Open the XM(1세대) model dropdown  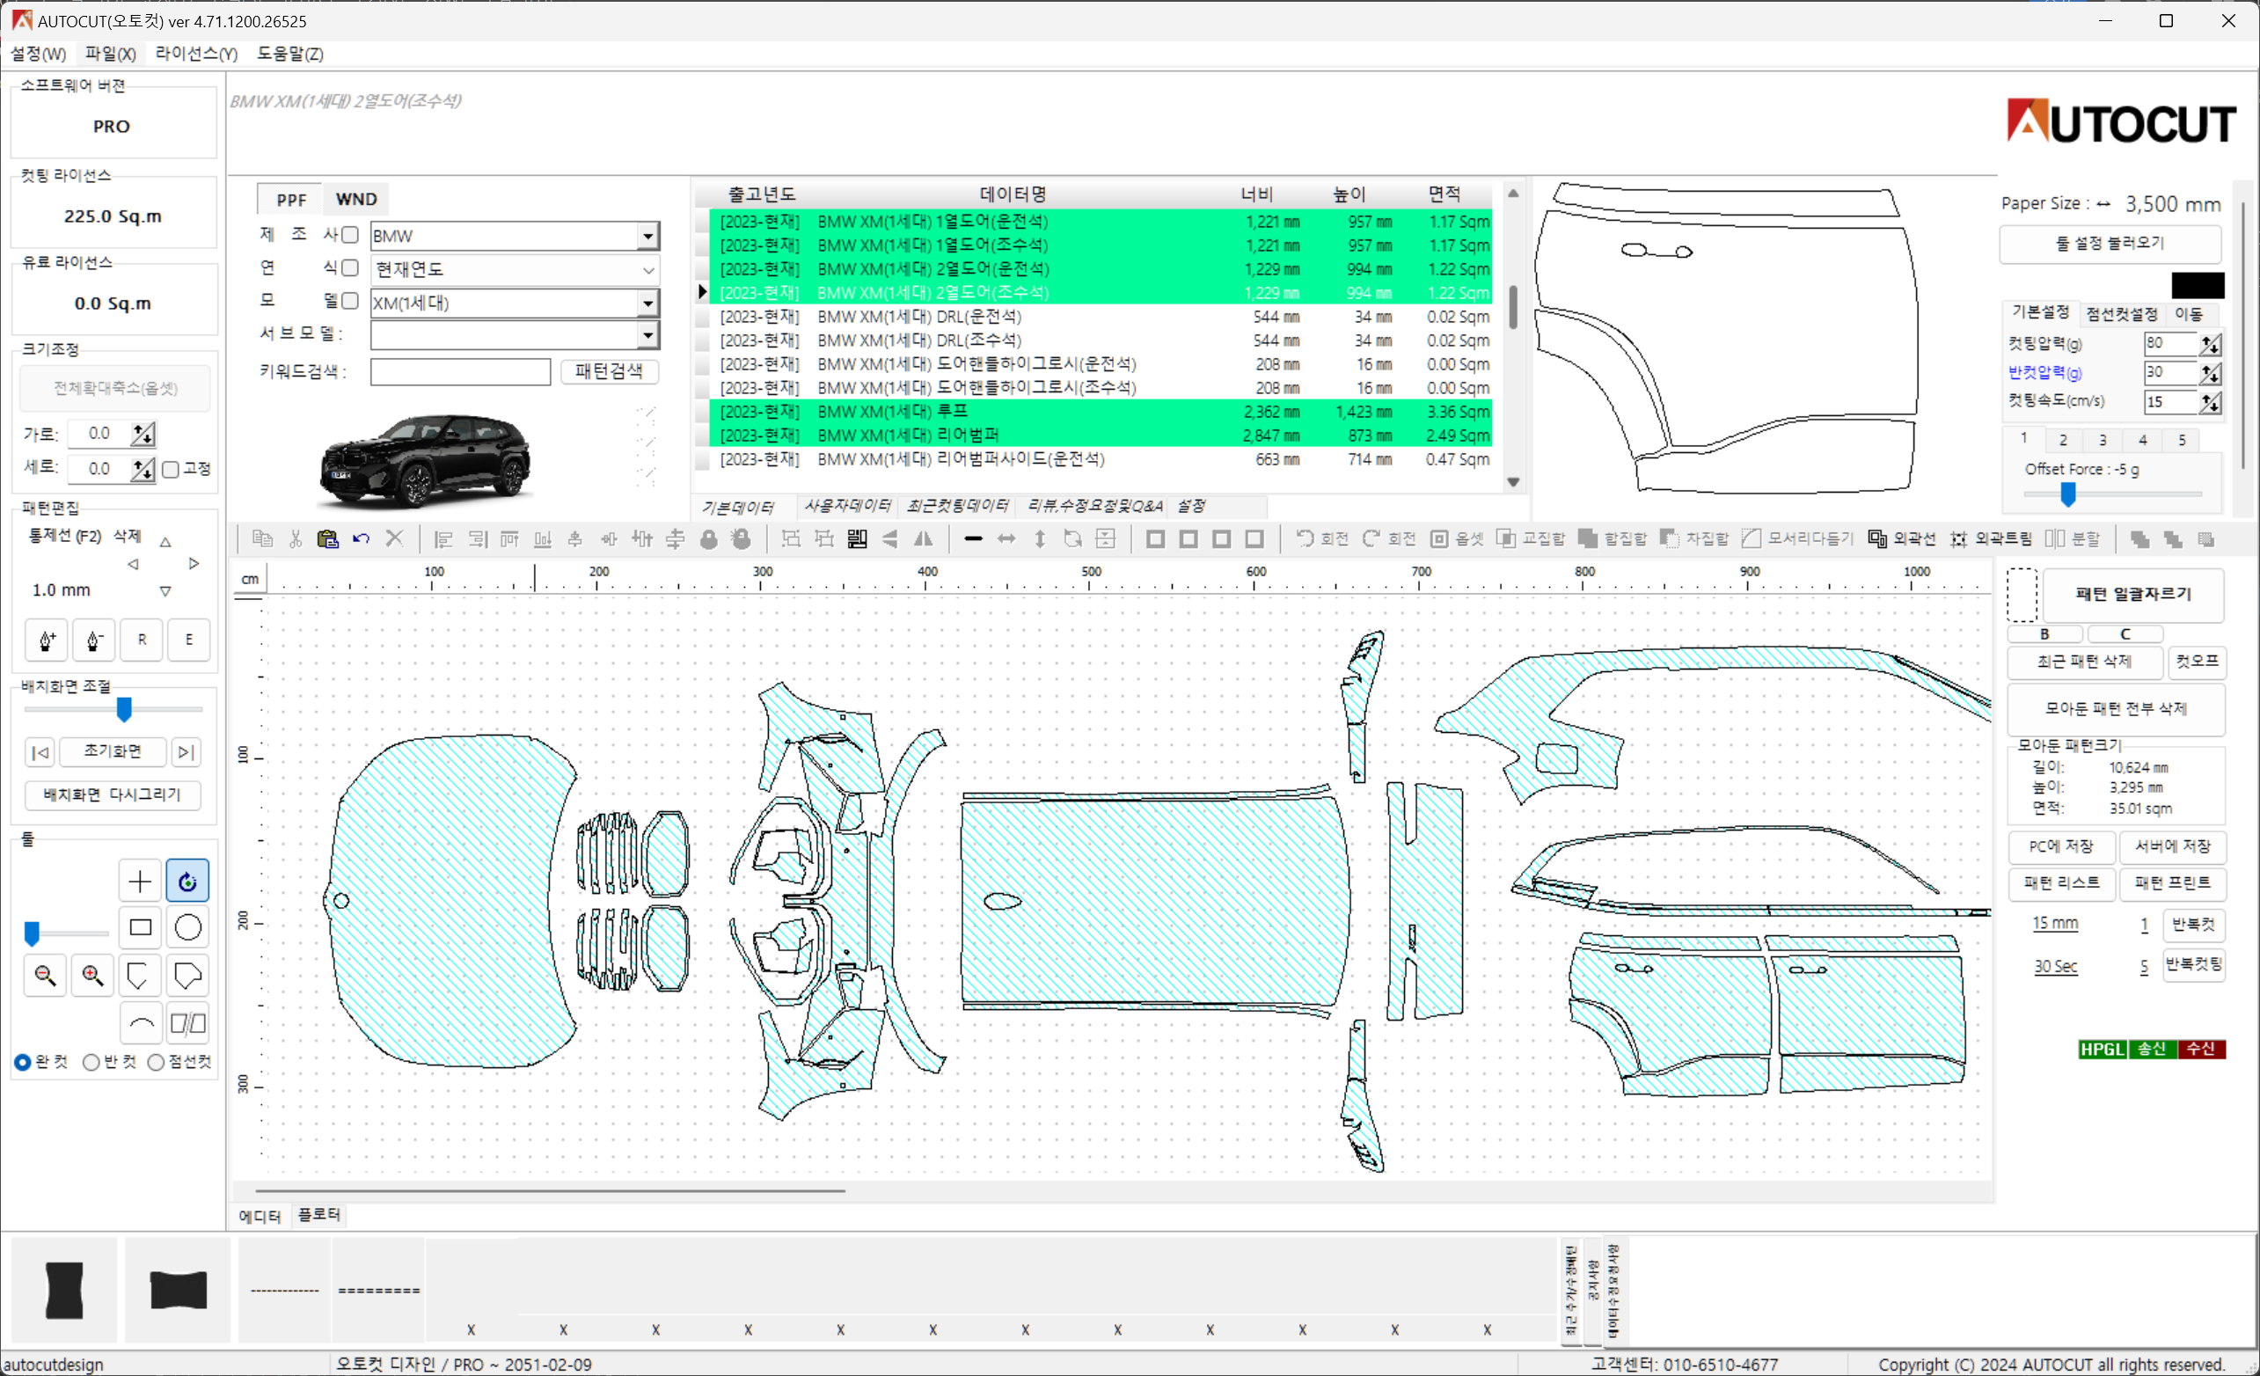pos(648,304)
